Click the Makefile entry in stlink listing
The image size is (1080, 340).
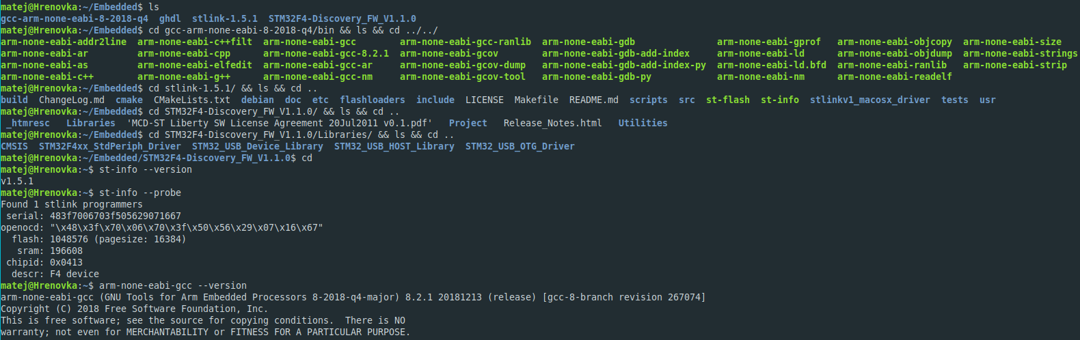tap(536, 100)
